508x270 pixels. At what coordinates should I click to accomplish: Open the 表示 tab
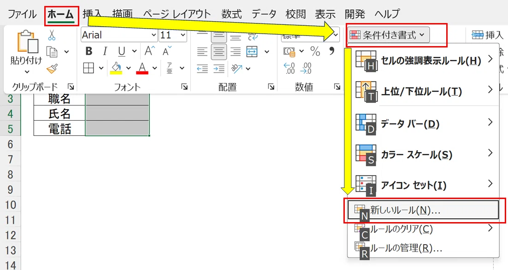325,14
